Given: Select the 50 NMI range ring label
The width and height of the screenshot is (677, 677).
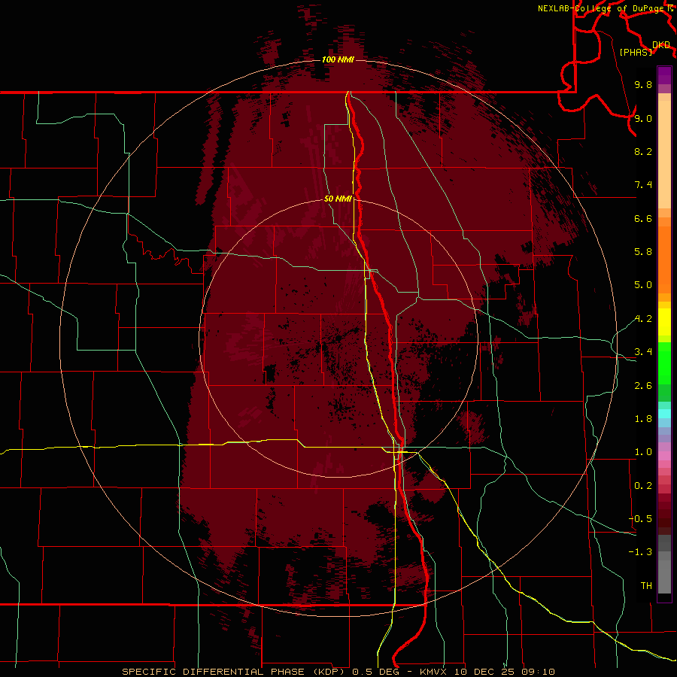Looking at the screenshot, I should click(x=338, y=199).
